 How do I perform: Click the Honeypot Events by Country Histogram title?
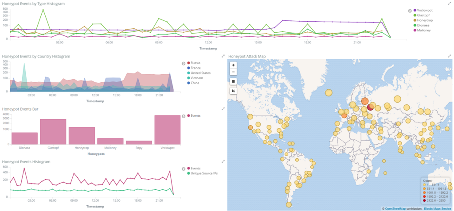coord(36,56)
